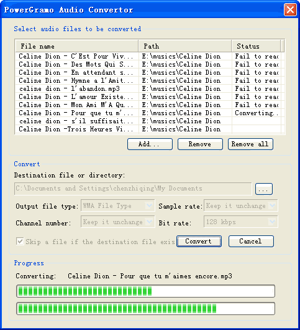Expand the Sample rate dropdown

[241, 205]
